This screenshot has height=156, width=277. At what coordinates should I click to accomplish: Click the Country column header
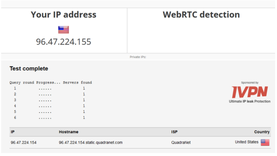(262, 132)
